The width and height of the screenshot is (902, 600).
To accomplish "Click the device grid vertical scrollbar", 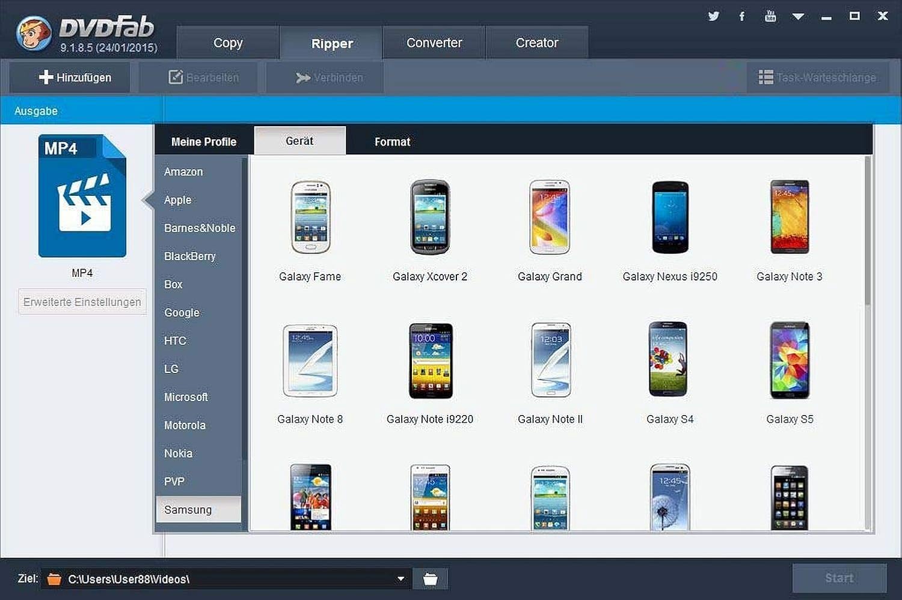I will click(868, 231).
